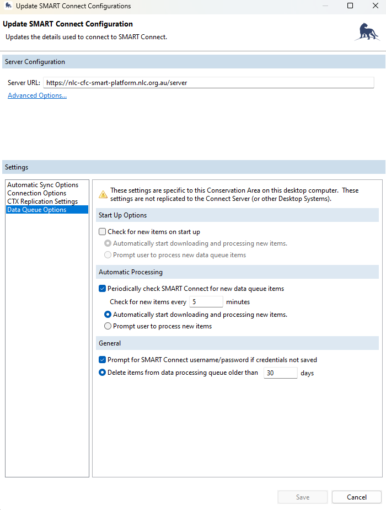Click the SMART panther logo in header

pos(366,32)
